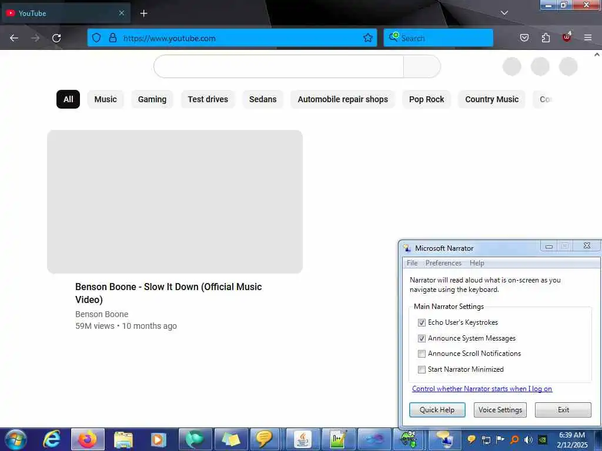Enable Start Narrator Minimized checkbox
This screenshot has height=451, width=602.
422,369
